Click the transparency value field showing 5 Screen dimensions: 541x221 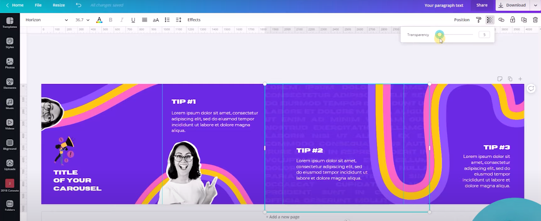point(484,35)
